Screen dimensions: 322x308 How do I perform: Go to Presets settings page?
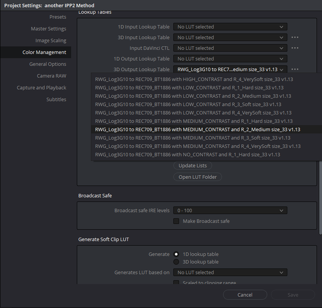click(58, 17)
